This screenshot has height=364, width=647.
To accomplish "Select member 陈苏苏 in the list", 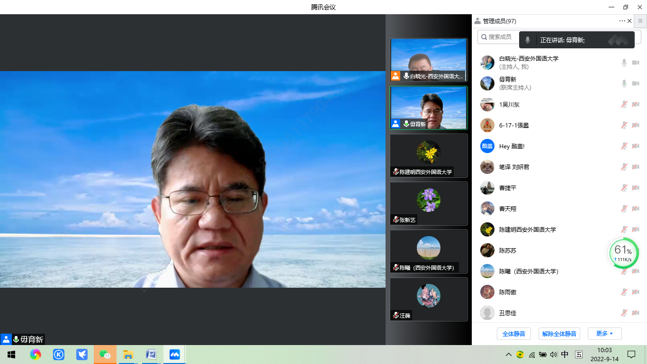I will click(508, 250).
